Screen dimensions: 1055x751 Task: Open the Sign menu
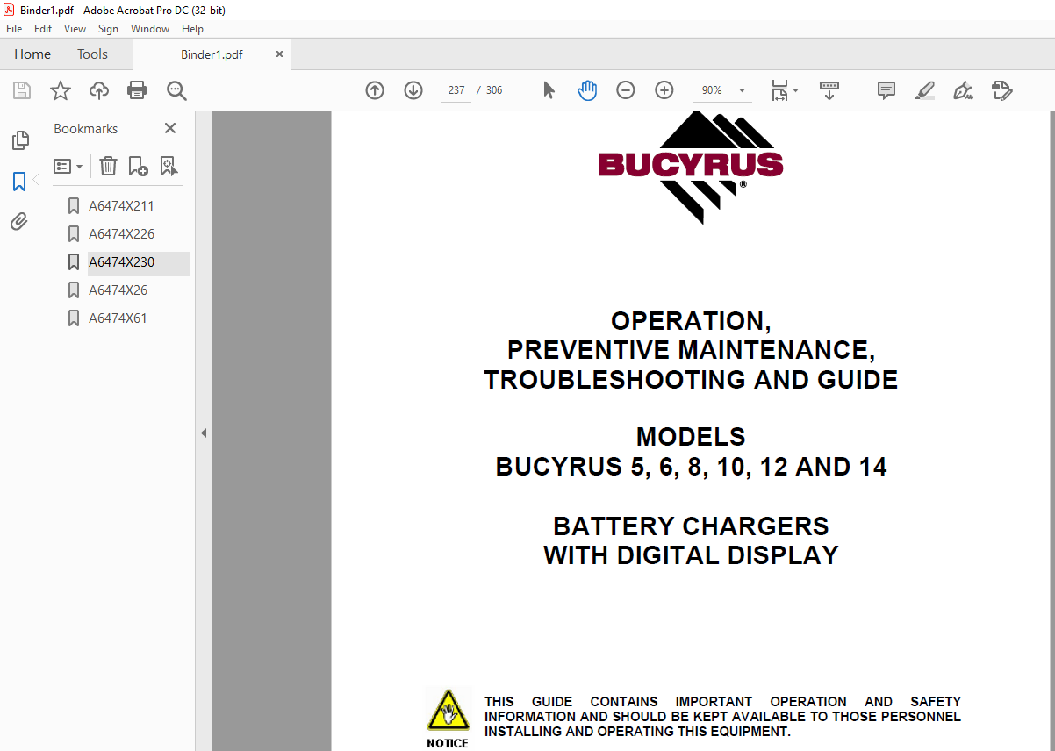pyautogui.click(x=108, y=29)
